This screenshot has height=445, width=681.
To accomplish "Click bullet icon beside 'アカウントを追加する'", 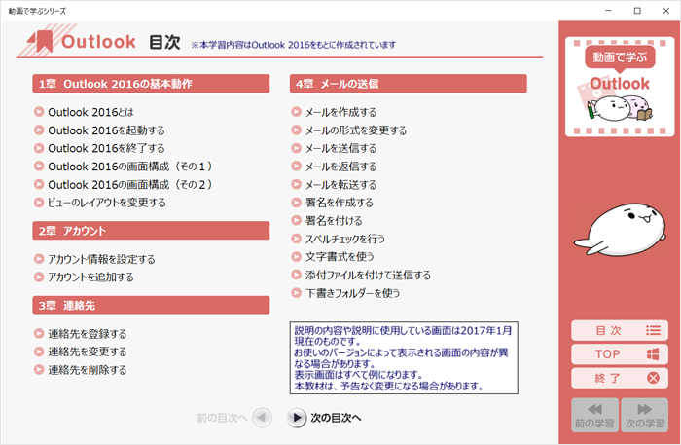I will pyautogui.click(x=39, y=277).
